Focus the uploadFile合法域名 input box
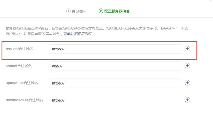213x123 pixels. (x=115, y=83)
